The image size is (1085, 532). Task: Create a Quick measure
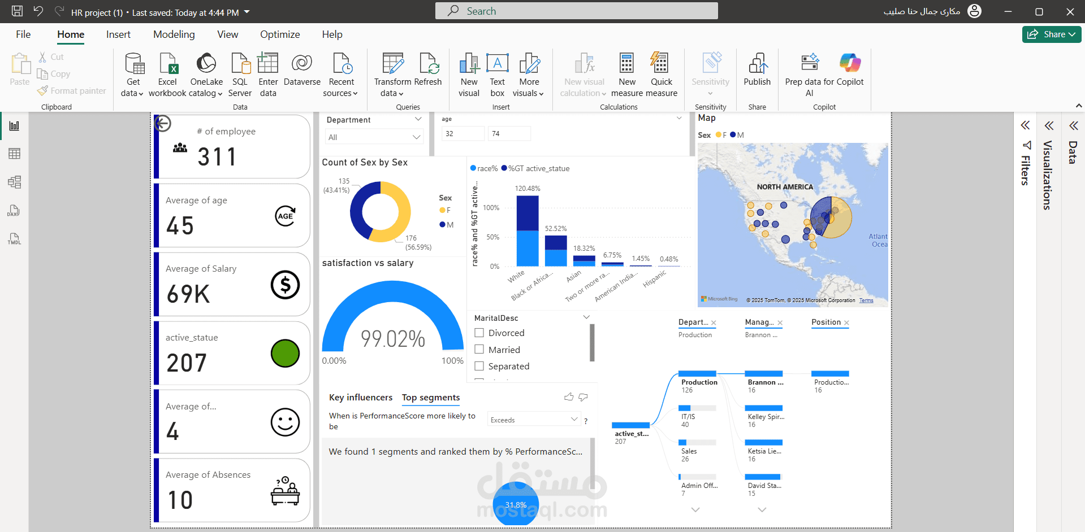pos(661,75)
